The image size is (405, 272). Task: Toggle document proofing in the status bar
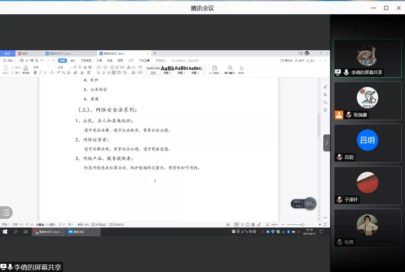(x=116, y=225)
